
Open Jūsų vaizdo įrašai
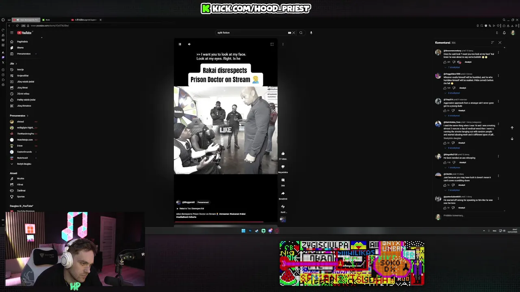(x=25, y=82)
